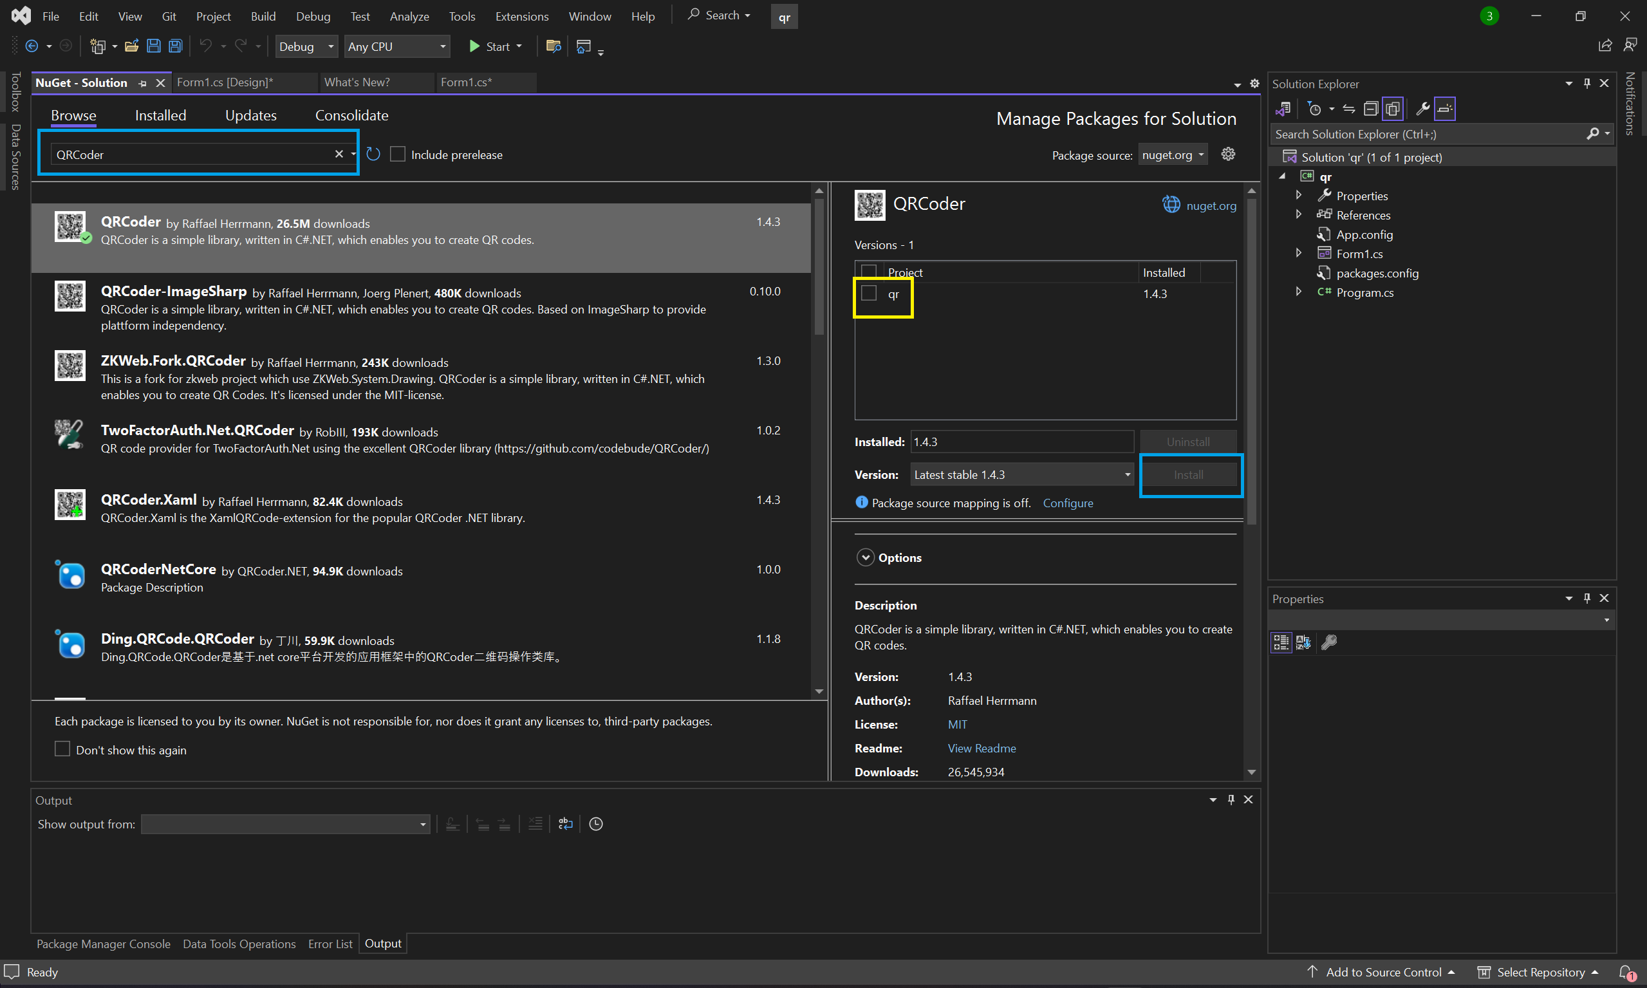Open the Package source nuget.org dropdown
The image size is (1647, 988).
[x=1173, y=154]
